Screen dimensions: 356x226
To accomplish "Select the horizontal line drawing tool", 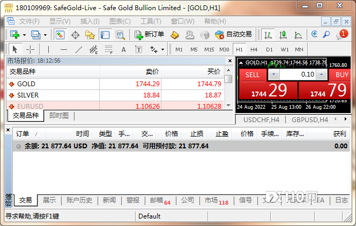I will tap(64, 49).
